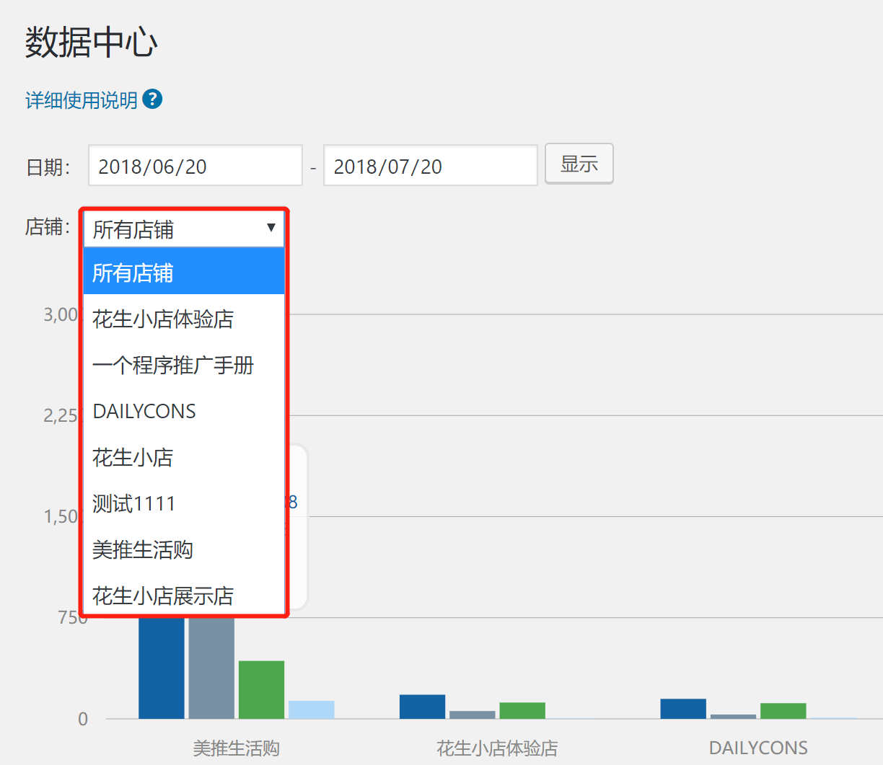Click green bar for 花生小店体验店
Image resolution: width=883 pixels, height=765 pixels.
pyautogui.click(x=522, y=710)
